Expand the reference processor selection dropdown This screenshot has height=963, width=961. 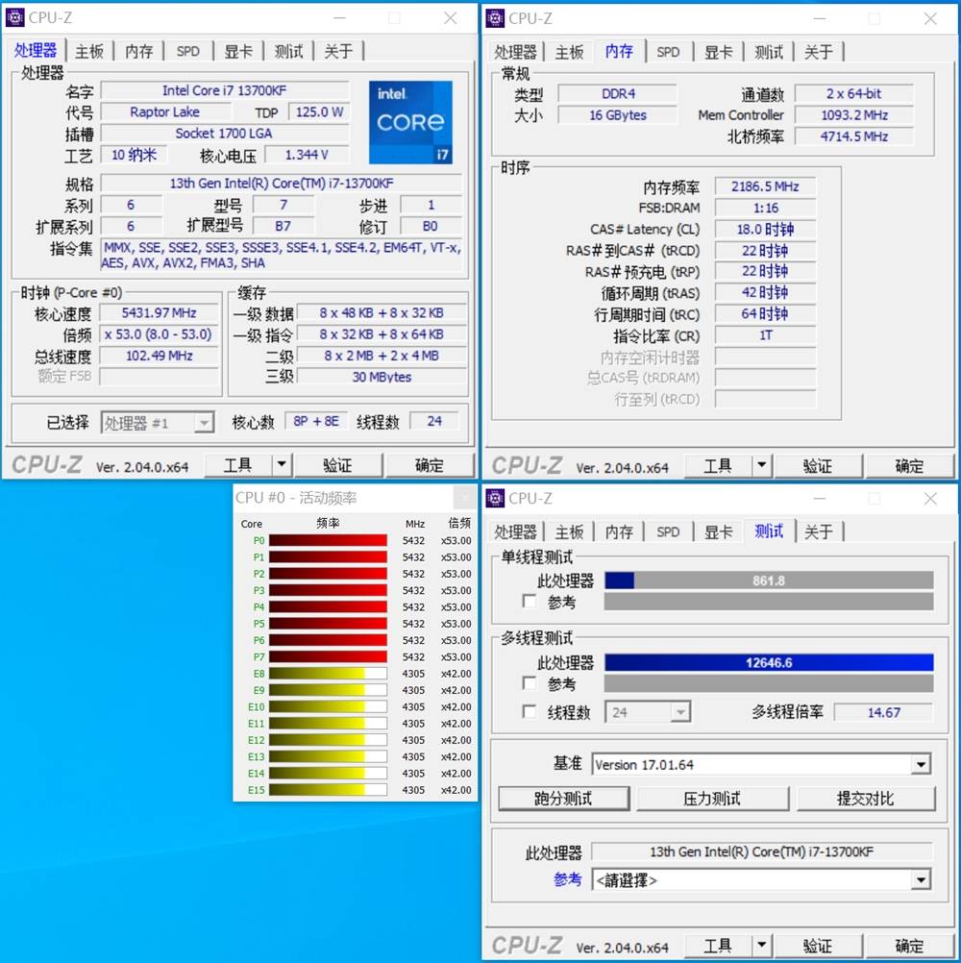(x=921, y=879)
